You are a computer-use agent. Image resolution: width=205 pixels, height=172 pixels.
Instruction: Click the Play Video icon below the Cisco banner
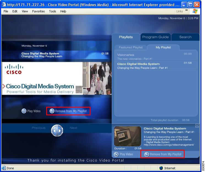(x=24, y=111)
